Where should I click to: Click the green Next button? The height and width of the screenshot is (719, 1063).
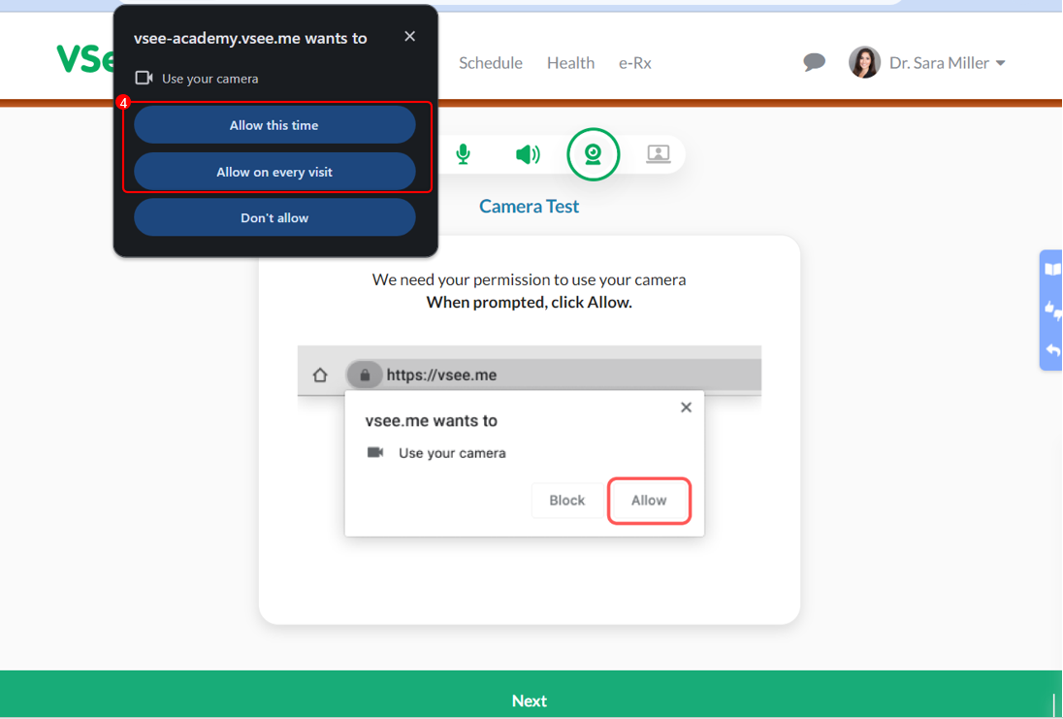(x=530, y=700)
